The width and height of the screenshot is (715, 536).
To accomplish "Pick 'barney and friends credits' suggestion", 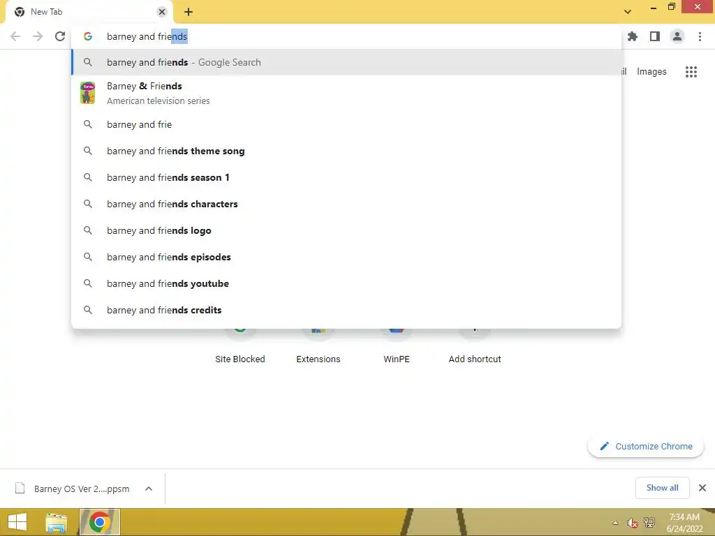I will pos(346,309).
